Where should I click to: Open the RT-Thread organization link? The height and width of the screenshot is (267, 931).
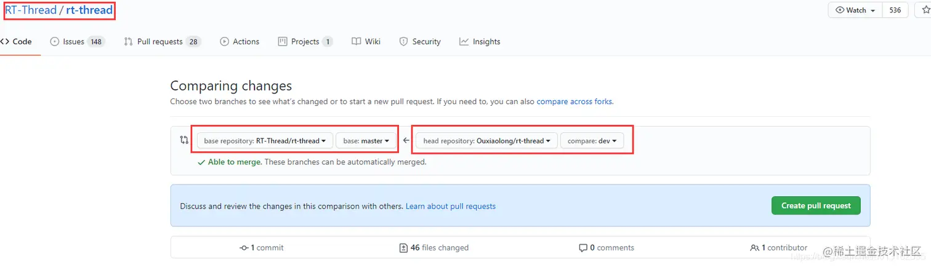tap(31, 10)
